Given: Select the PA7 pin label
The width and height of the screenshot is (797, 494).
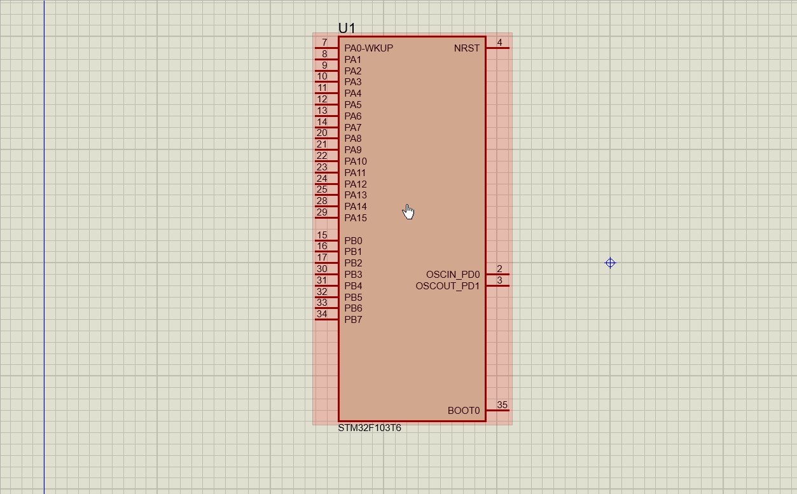Looking at the screenshot, I should 353,128.
